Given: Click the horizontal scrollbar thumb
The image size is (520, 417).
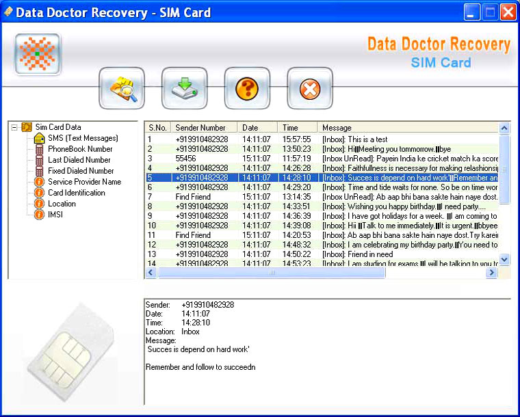Looking at the screenshot, I should pyautogui.click(x=271, y=273).
